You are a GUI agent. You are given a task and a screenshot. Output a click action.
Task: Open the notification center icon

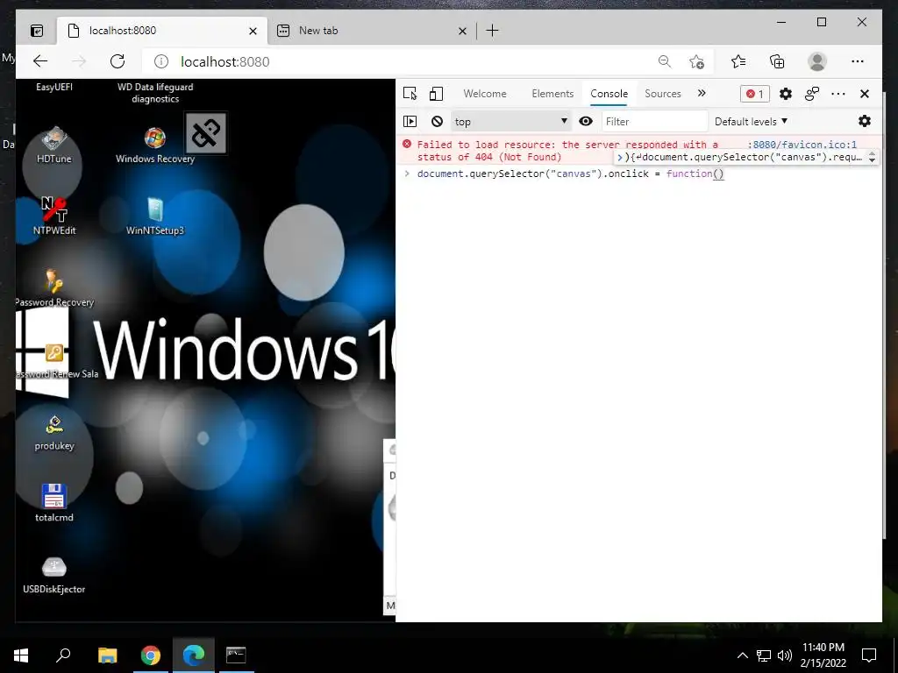coord(869,655)
